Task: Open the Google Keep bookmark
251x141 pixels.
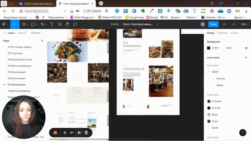Action: click(135, 17)
